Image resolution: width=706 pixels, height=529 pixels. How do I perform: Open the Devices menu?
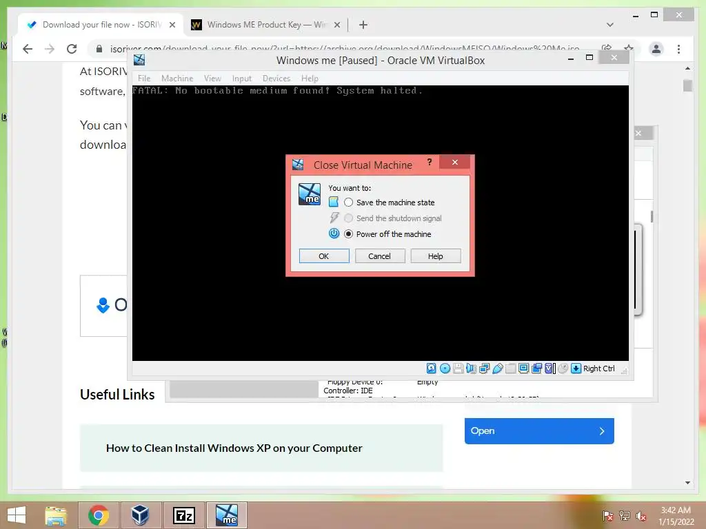pyautogui.click(x=276, y=79)
